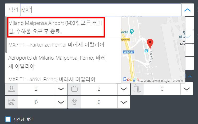Viewport: 198px width, 124px height.
Task: Expand the child seat count dropdown
Action: [124, 102]
